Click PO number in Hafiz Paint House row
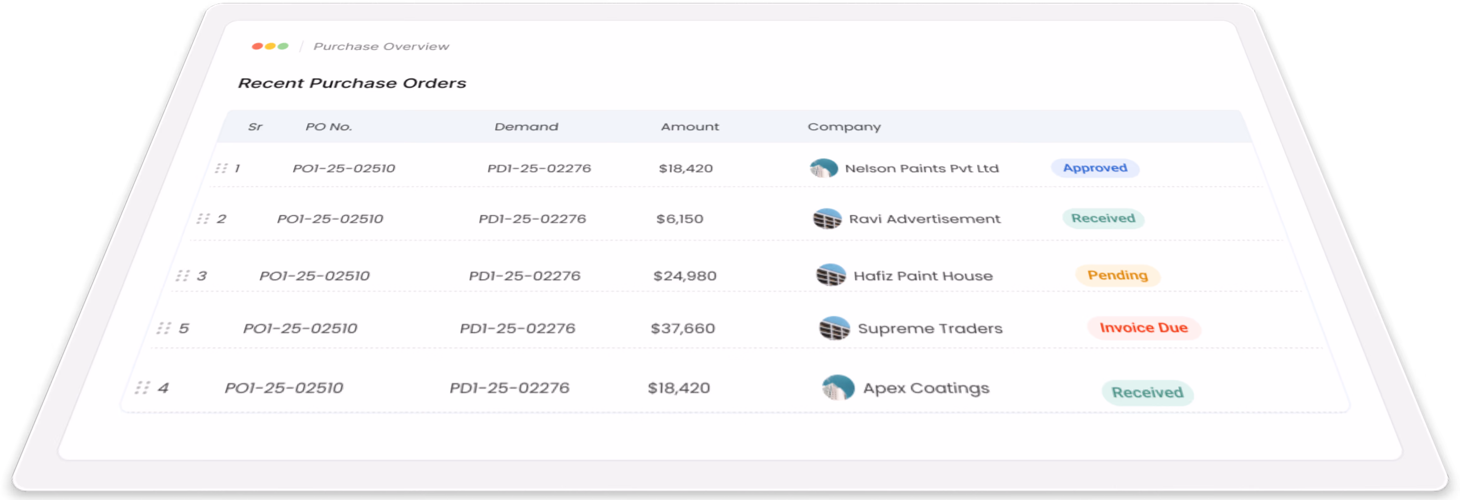Viewport: 1460px width, 500px height. [314, 276]
